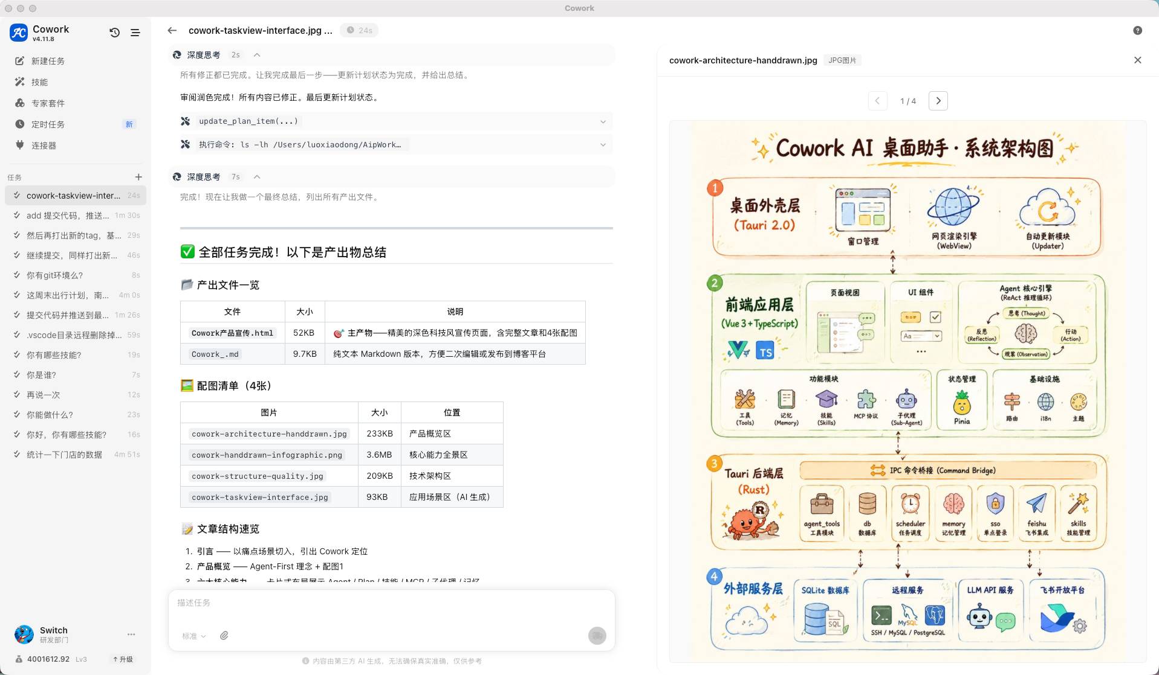The width and height of the screenshot is (1159, 675).
Task: Click the Switch user avatar
Action: point(24,635)
